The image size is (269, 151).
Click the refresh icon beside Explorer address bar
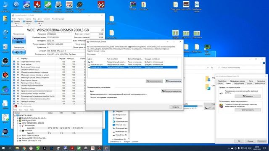212,68
